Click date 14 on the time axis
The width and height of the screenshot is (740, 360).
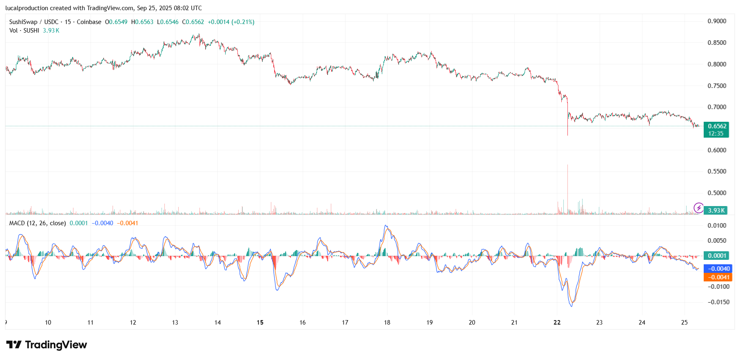(218, 323)
